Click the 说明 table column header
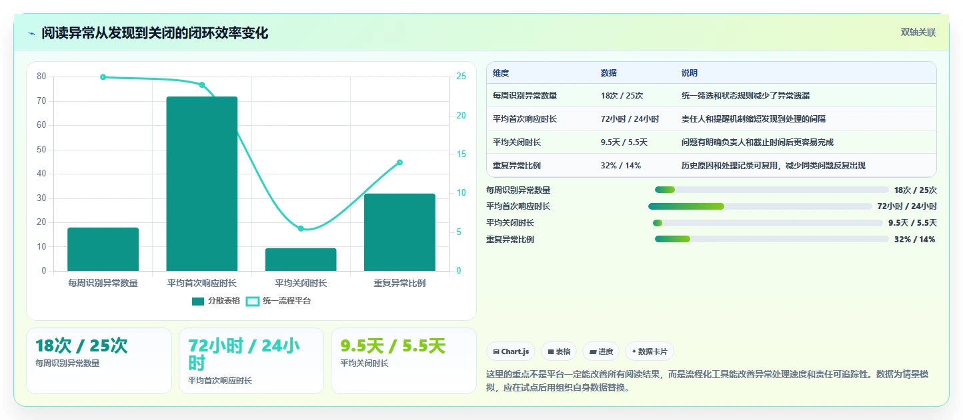This screenshot has height=420, width=963. tap(690, 73)
